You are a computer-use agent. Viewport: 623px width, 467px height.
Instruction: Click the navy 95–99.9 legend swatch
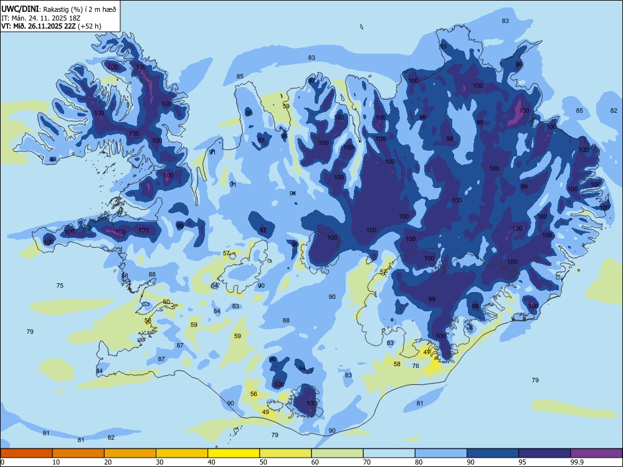[x=545, y=453]
